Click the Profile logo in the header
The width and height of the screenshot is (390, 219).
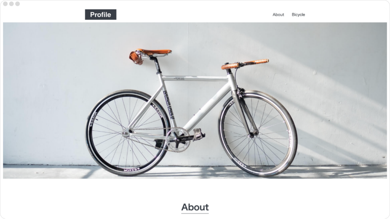101,15
